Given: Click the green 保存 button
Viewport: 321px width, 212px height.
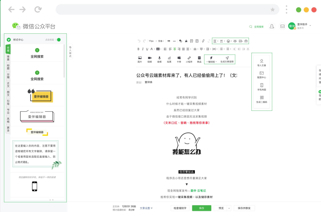Looking at the screenshot, I should tap(202, 208).
